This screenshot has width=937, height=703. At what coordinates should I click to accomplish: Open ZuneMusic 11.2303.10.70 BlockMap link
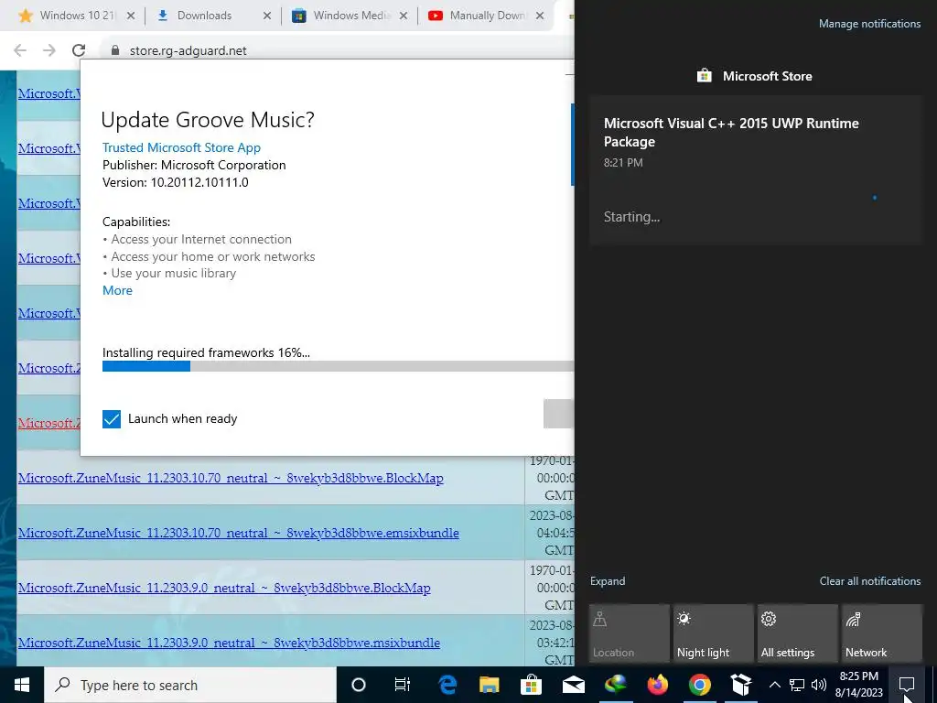tap(231, 478)
